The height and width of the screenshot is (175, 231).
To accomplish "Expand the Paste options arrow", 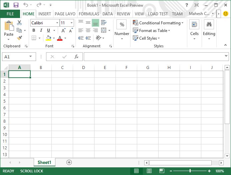I will (x=9, y=39).
